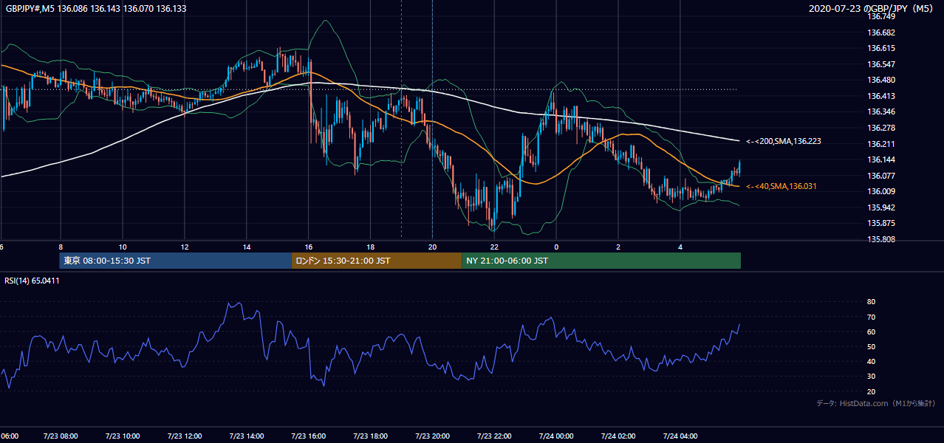Click the 135.875 price axis value
The width and height of the screenshot is (944, 443).
(x=880, y=223)
